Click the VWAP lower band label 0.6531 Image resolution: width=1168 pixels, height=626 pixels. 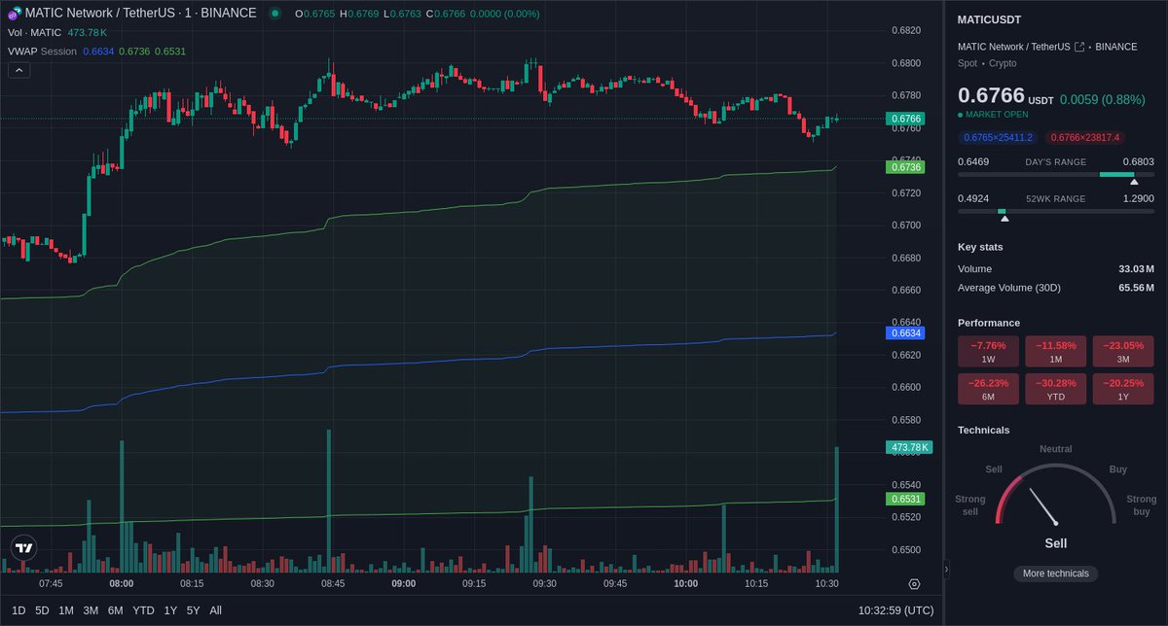[907, 499]
